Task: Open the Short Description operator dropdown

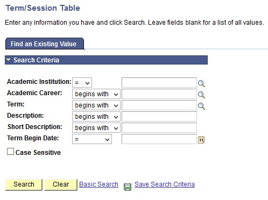Action: point(96,128)
